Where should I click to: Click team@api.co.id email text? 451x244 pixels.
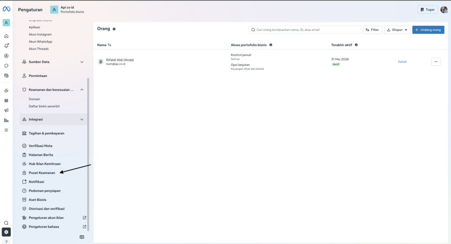pos(116,64)
